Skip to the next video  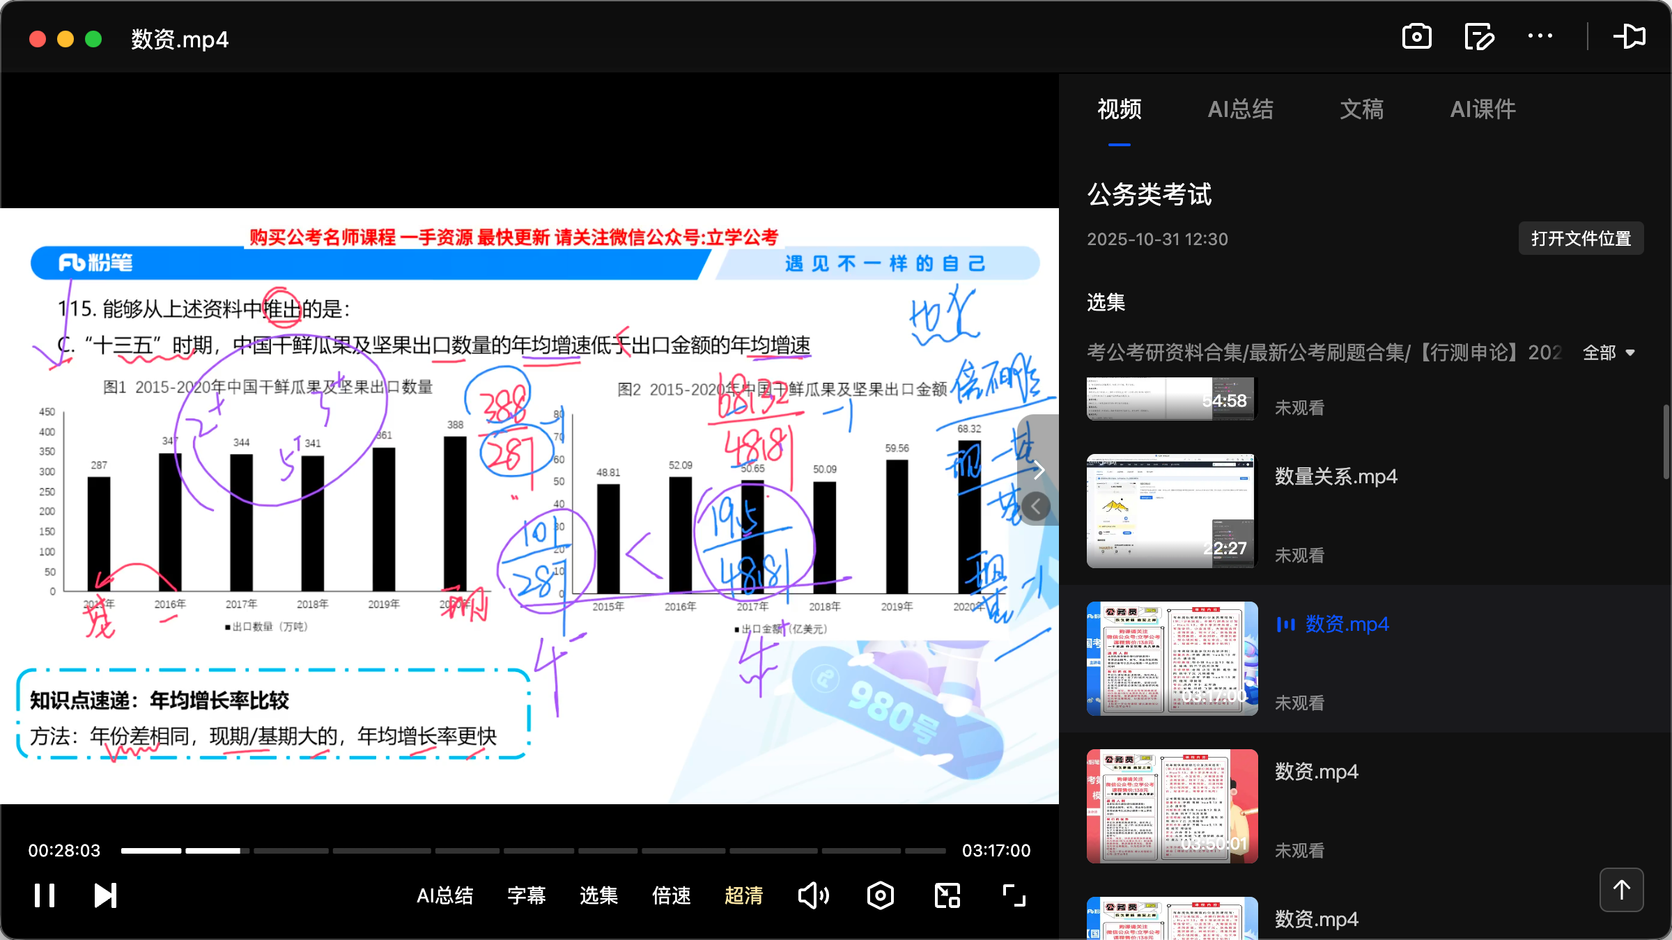(x=104, y=895)
